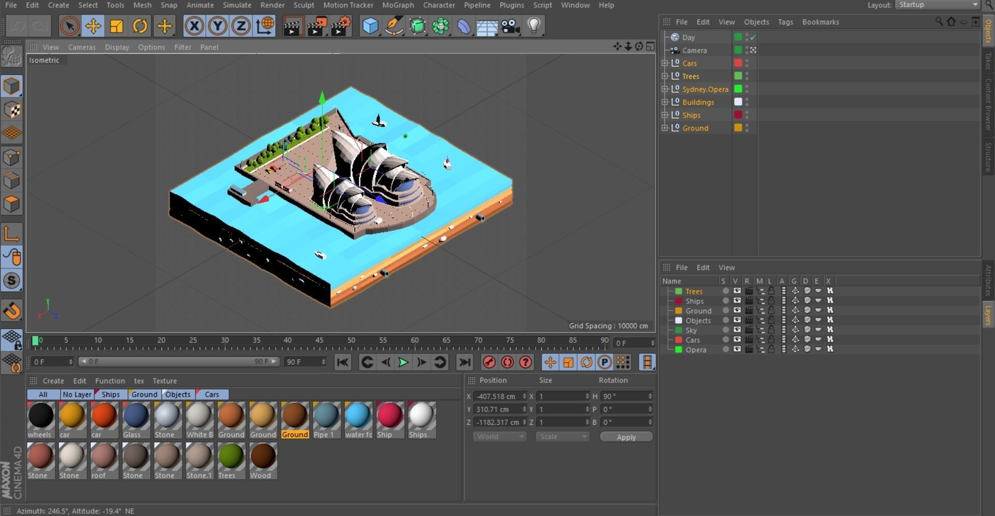This screenshot has width=995, height=516.
Task: Open Keyframe Selection question-mark button
Action: (525, 362)
